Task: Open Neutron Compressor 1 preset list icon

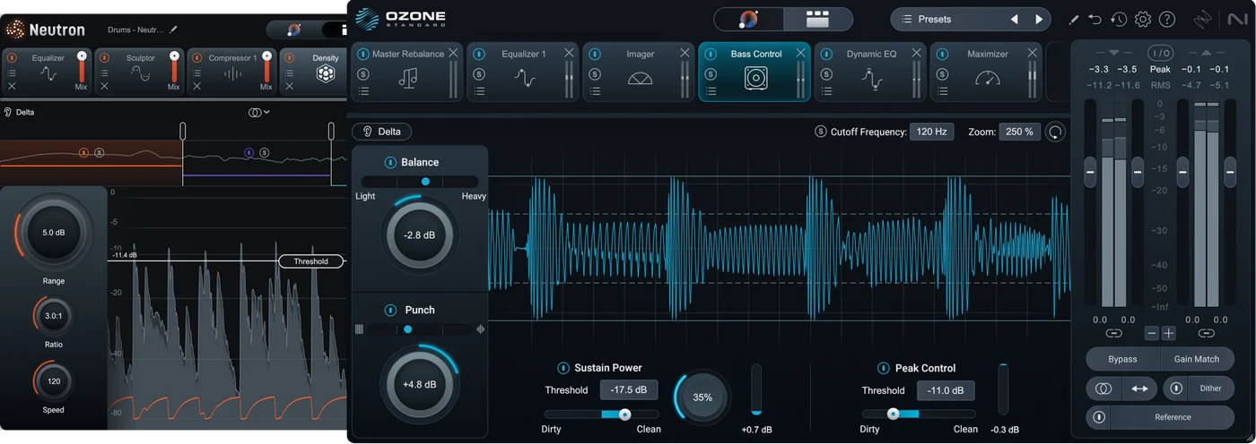Action: click(197, 73)
